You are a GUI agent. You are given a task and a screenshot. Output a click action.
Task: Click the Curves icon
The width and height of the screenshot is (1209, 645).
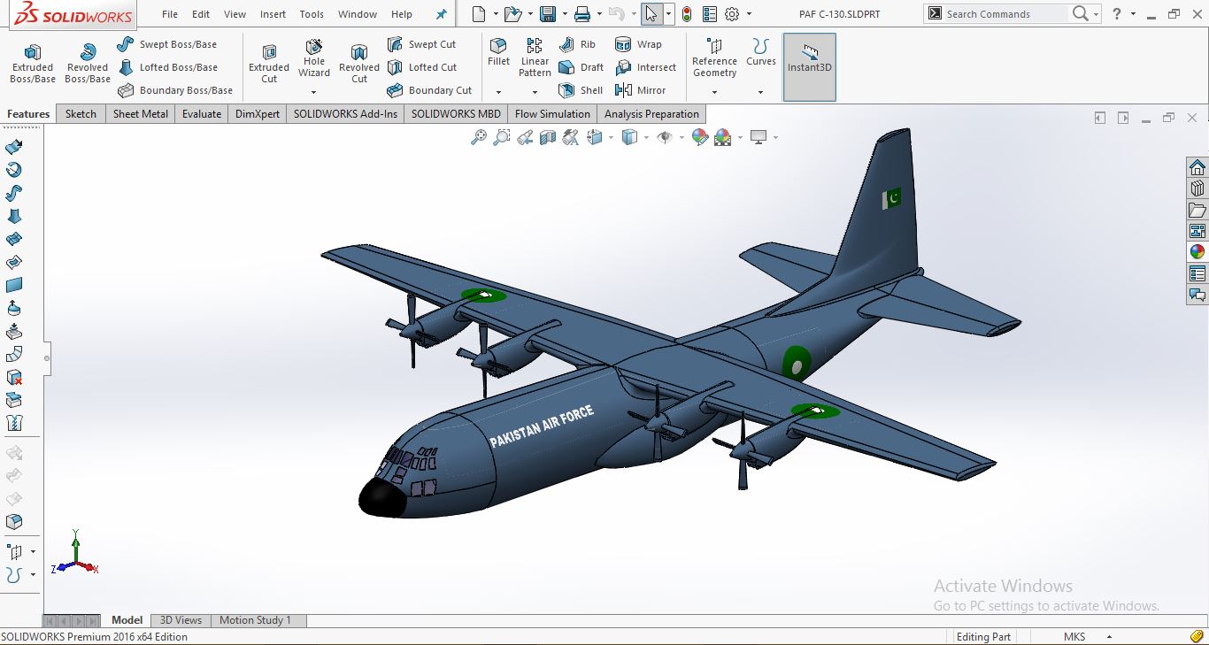(x=760, y=51)
